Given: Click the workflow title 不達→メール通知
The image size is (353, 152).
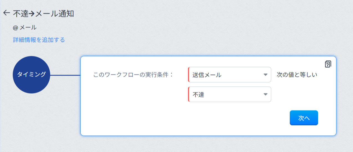Looking at the screenshot, I should pyautogui.click(x=44, y=14).
